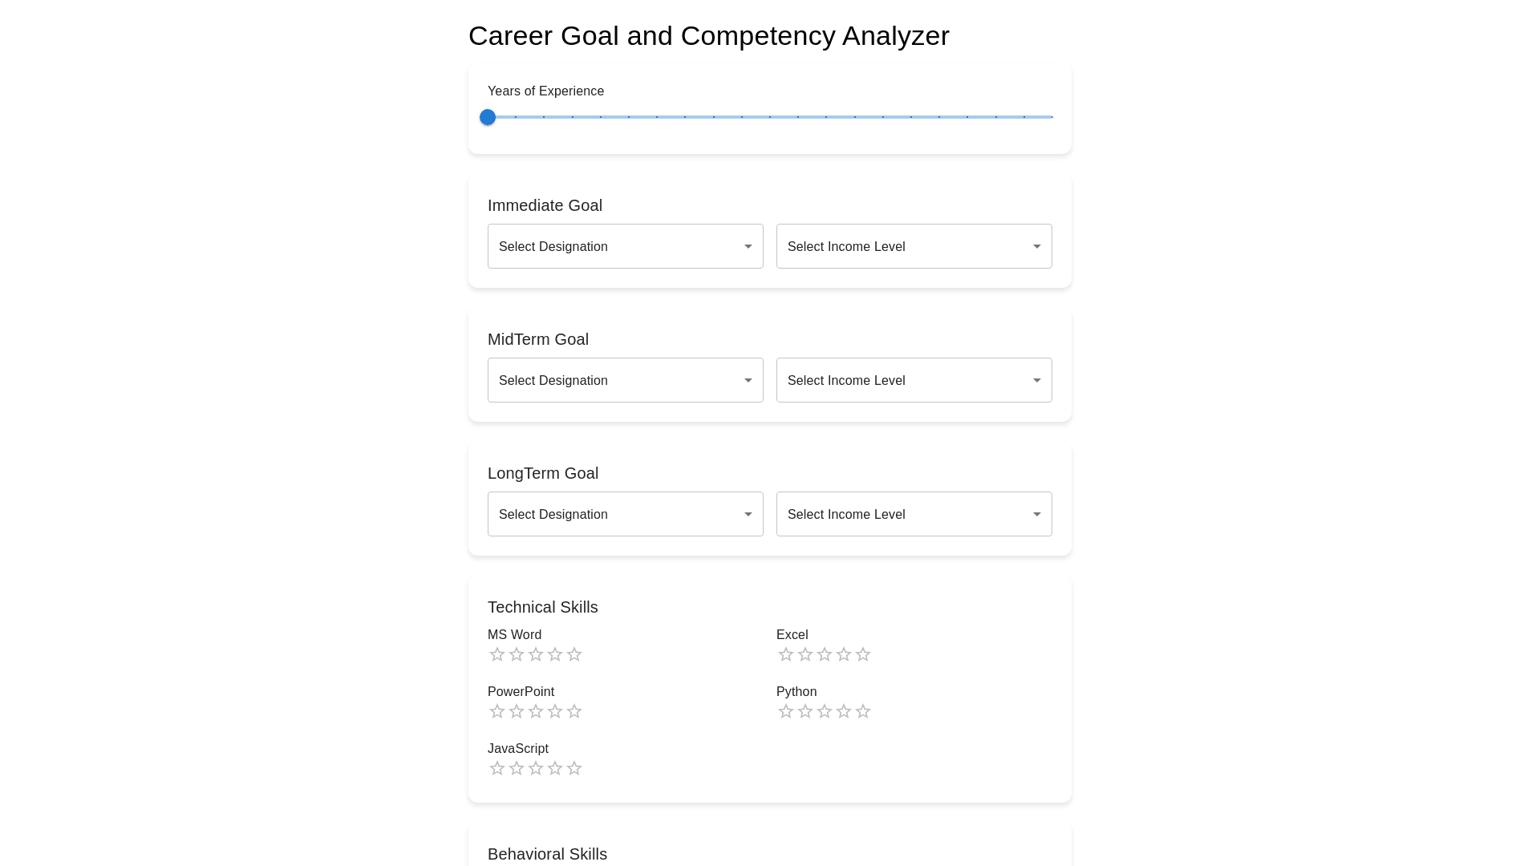
Task: Set Excel rating to three stars
Action: tap(825, 655)
